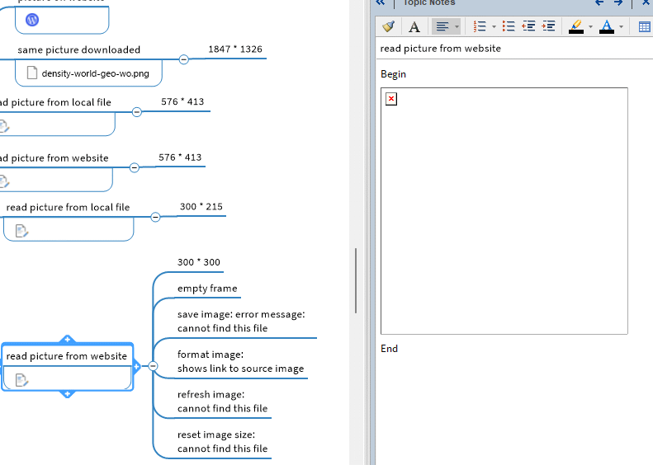The image size is (653, 465).
Task: Apply the font color swatch
Action: coord(607,26)
